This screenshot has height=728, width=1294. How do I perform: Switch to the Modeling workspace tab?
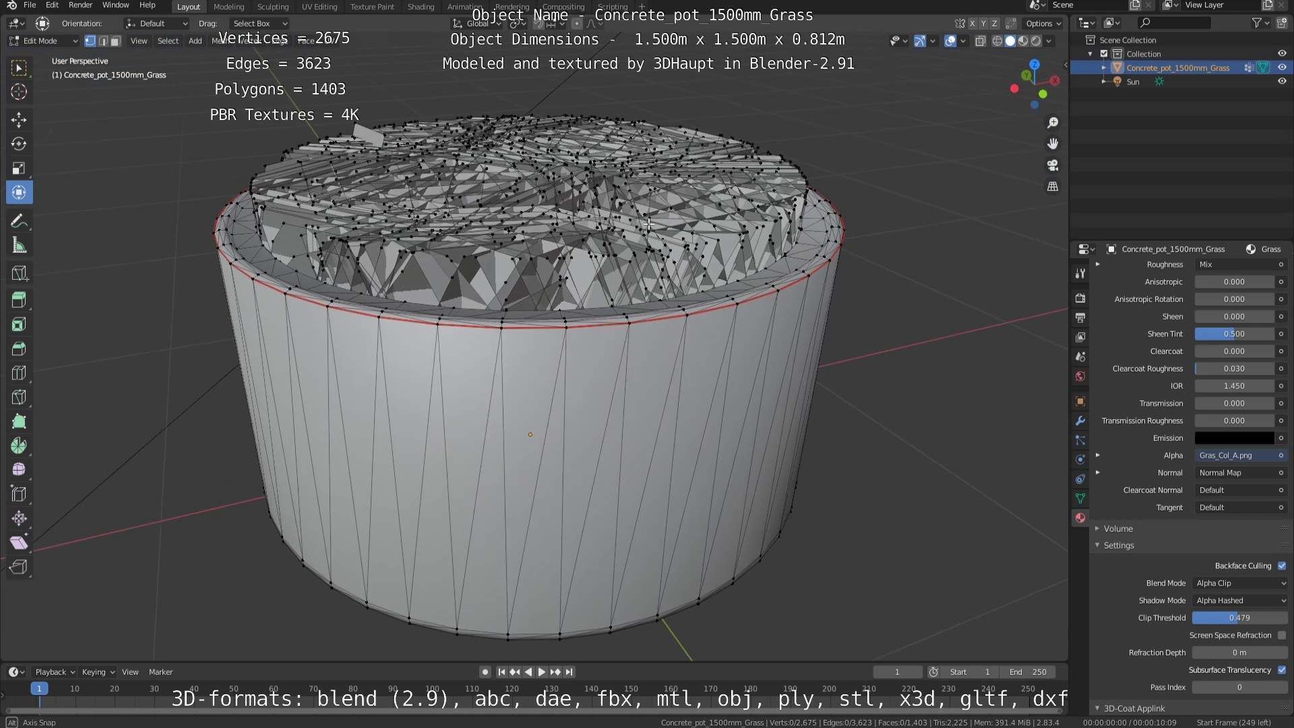(228, 7)
